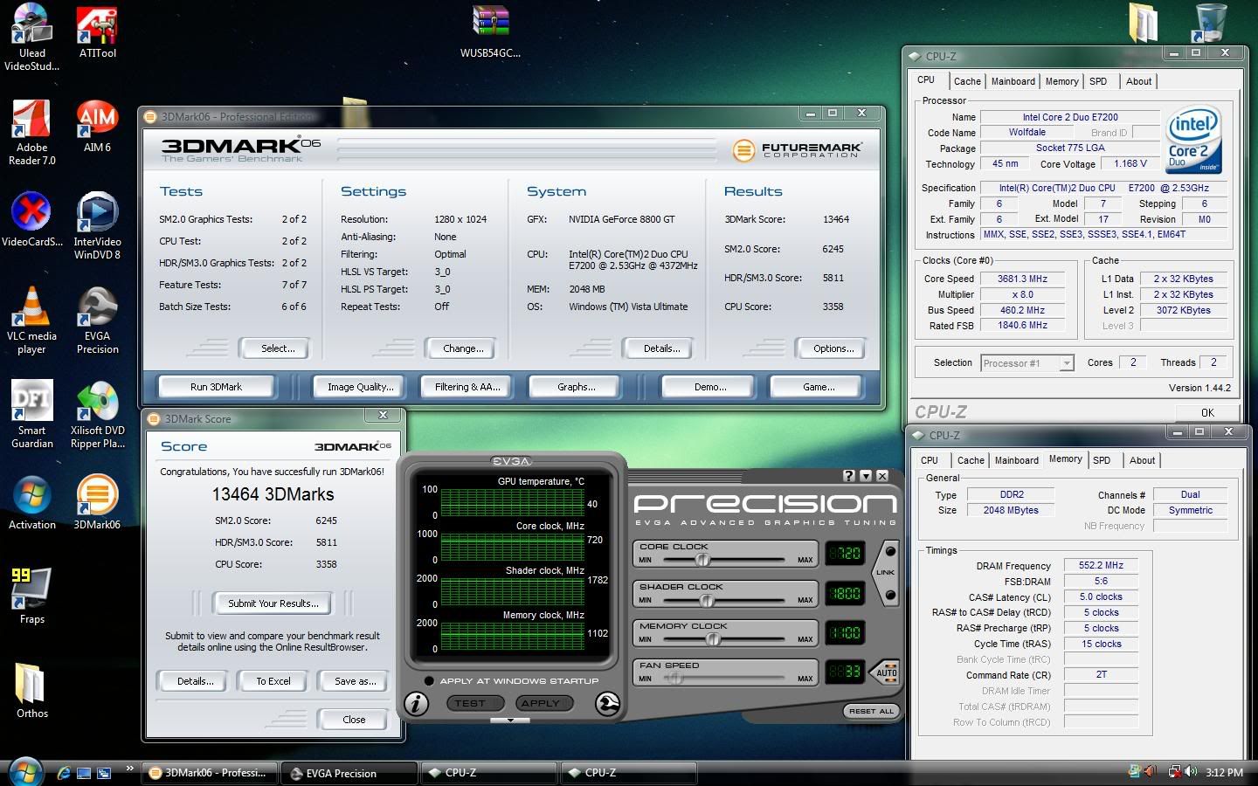
Task: Click Save as... in 3DMark Score window
Action: [355, 681]
